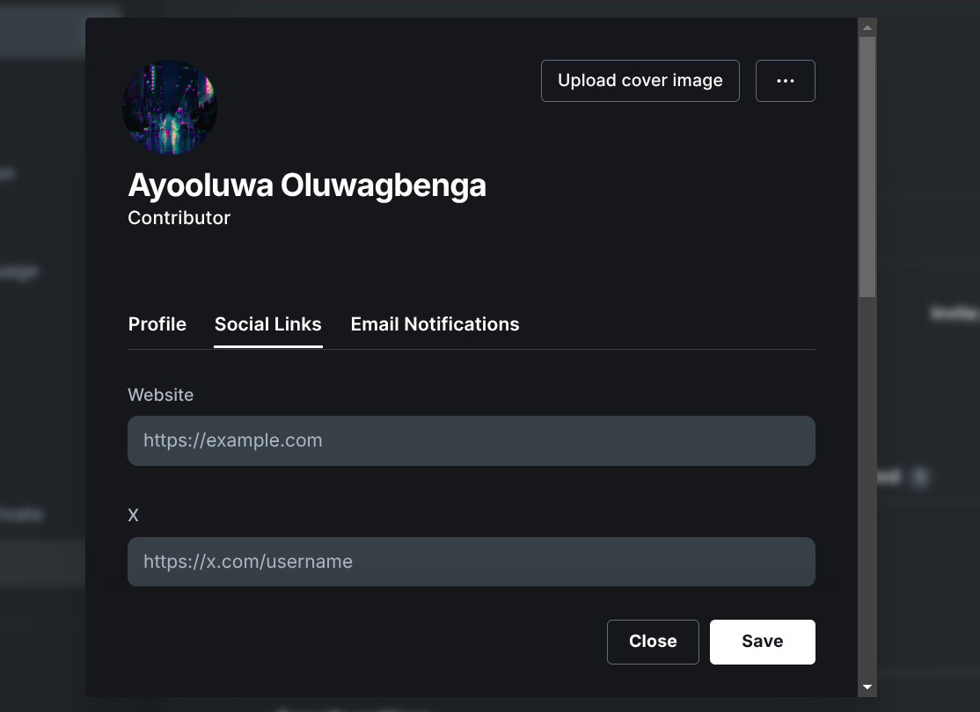Select the Social Links tab
This screenshot has height=712, width=980.
pos(268,324)
